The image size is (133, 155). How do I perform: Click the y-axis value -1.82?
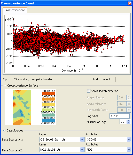click(9, 63)
